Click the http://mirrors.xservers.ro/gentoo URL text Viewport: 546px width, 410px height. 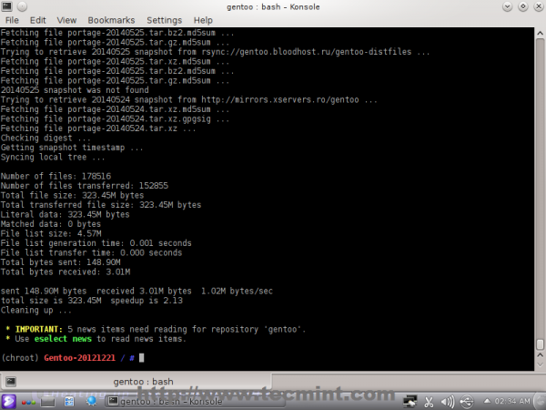click(280, 99)
